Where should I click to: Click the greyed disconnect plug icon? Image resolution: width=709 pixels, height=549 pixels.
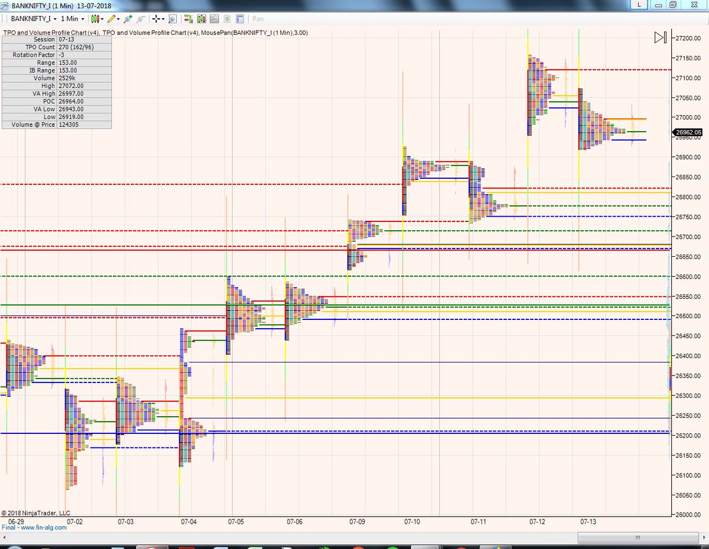[x=141, y=19]
